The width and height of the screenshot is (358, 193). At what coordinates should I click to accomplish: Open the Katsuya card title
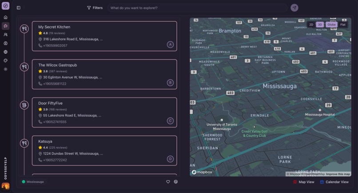tap(45, 142)
